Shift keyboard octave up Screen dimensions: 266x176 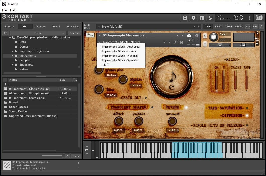[x=87, y=146]
